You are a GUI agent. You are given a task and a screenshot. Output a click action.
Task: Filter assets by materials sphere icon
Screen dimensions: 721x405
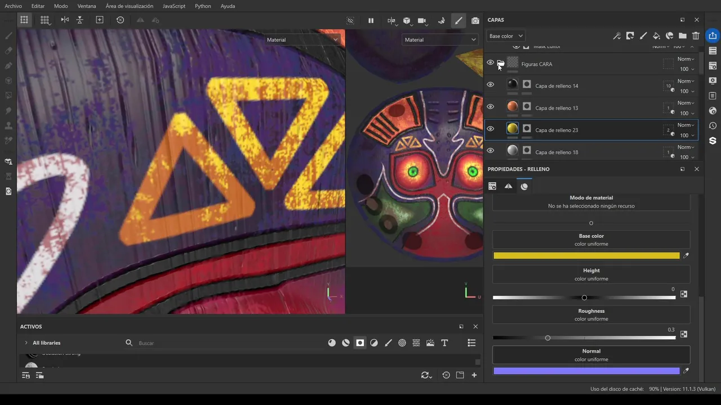coord(332,343)
